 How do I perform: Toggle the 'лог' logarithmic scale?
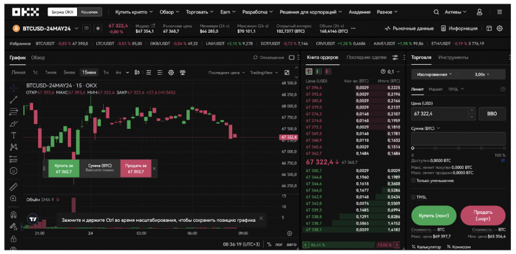coord(279,244)
